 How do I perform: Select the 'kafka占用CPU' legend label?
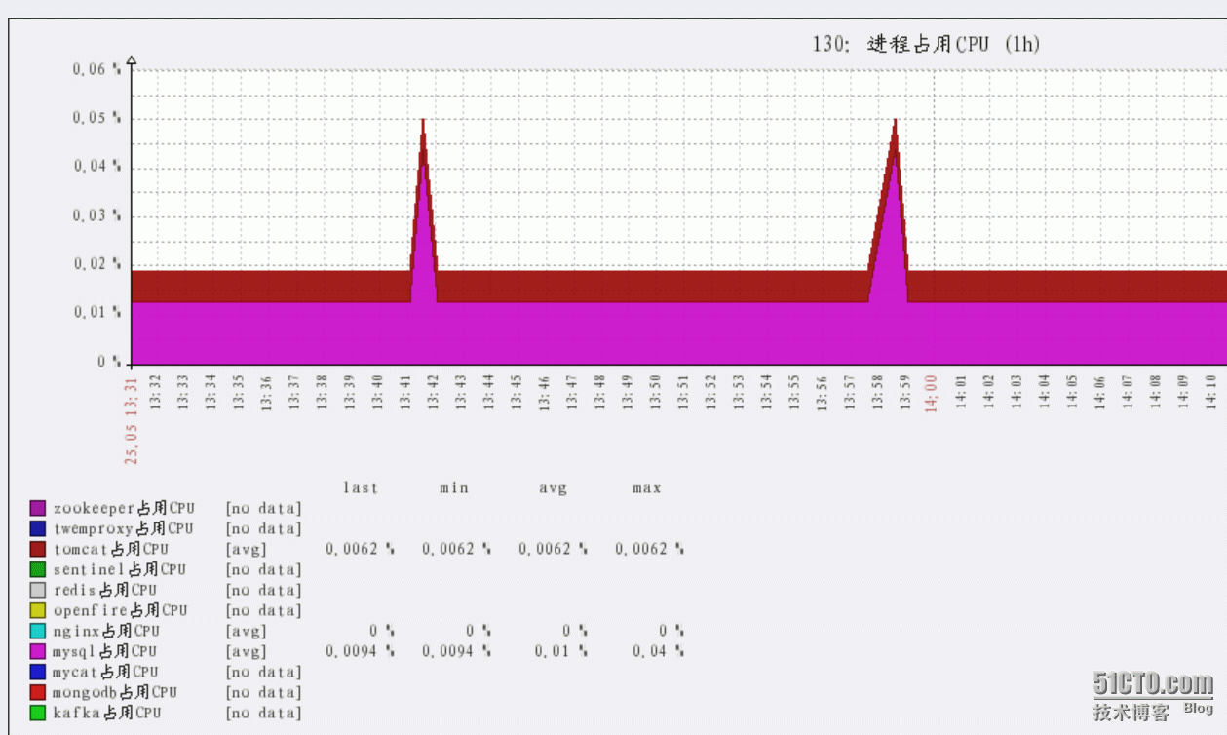[x=108, y=713]
